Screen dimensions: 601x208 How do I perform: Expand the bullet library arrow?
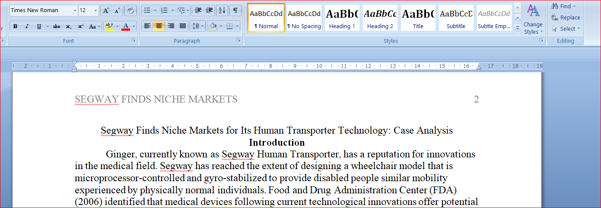[155, 10]
